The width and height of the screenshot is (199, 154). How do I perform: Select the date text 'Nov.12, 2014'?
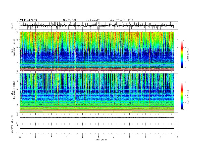[x=70, y=20]
